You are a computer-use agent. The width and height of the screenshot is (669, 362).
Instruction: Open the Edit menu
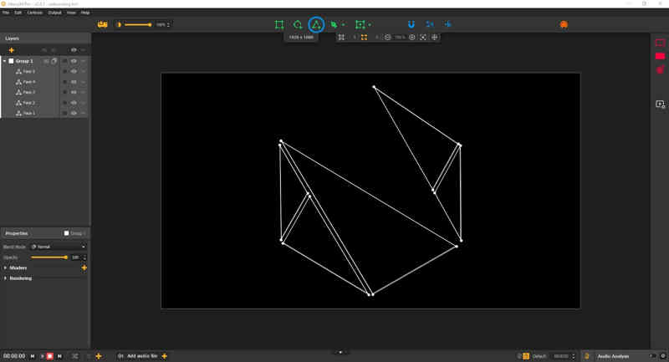tap(18, 13)
